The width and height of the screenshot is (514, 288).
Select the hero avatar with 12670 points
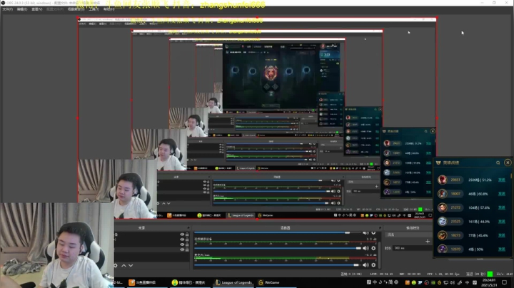click(x=442, y=249)
